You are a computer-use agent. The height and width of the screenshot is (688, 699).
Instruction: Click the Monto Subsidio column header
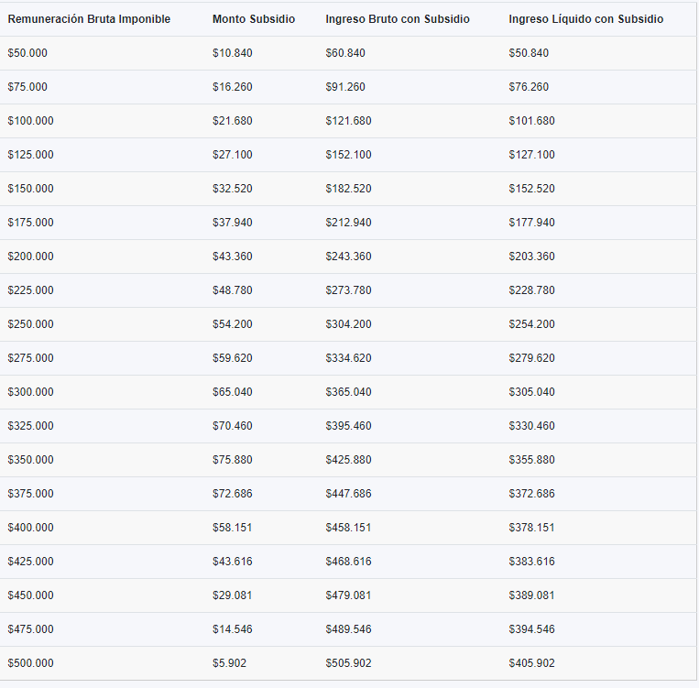254,19
